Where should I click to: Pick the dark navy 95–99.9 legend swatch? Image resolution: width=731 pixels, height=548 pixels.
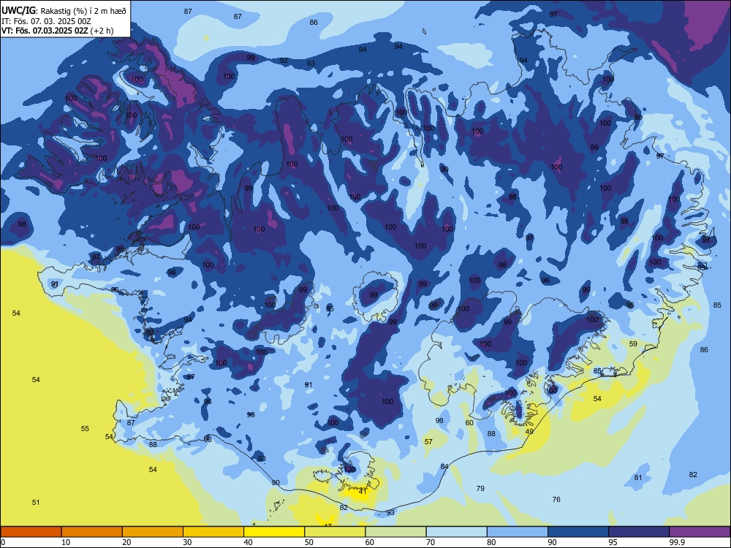(x=639, y=532)
